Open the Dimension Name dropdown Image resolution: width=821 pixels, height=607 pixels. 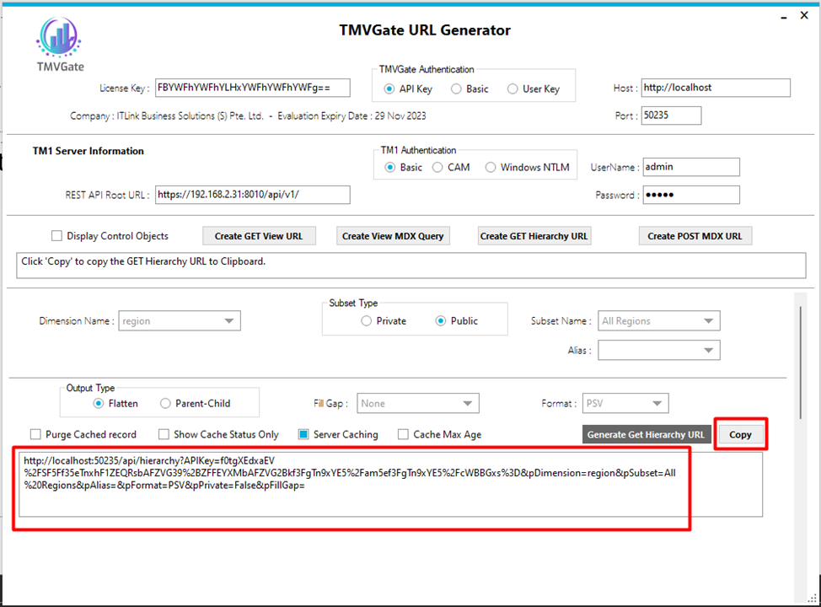point(180,321)
